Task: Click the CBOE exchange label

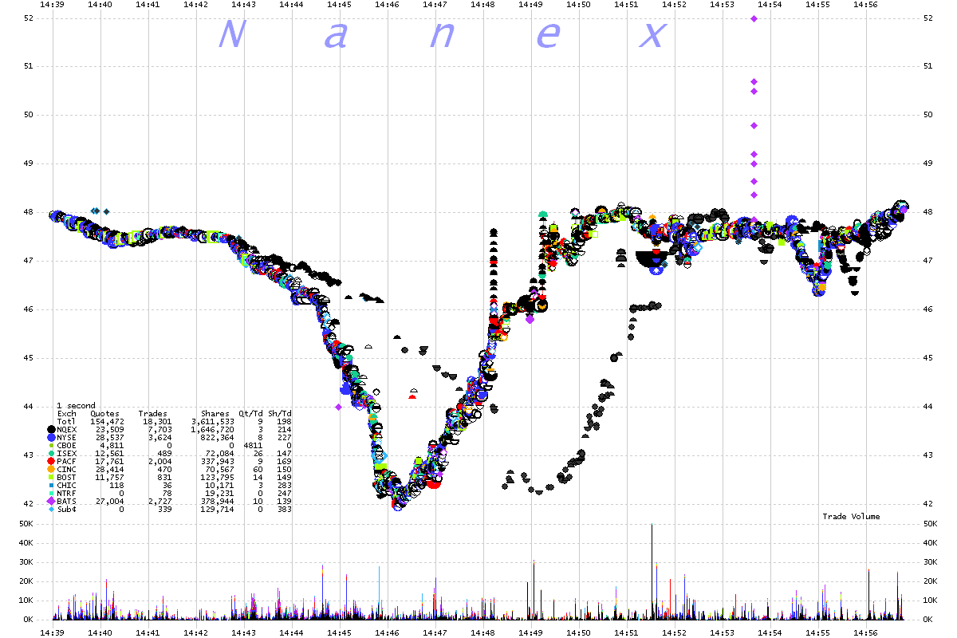Action: (67, 445)
